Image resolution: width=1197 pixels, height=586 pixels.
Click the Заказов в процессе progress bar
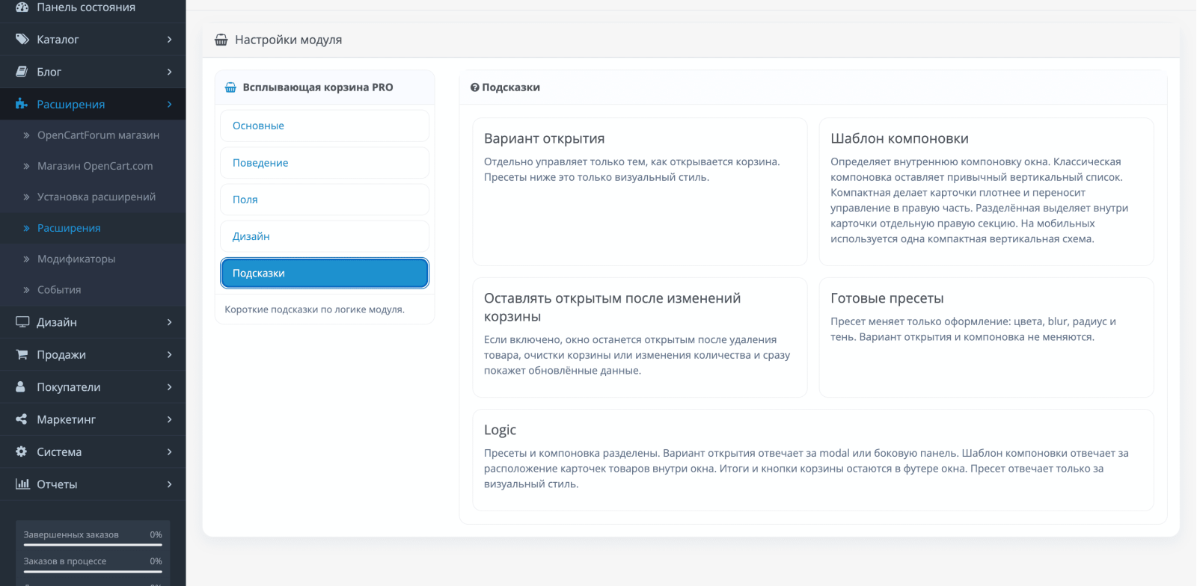point(93,571)
